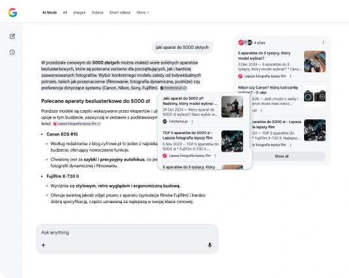
Task: Click thumbnail of man in Fotoforma popup result
Action: [x=232, y=107]
